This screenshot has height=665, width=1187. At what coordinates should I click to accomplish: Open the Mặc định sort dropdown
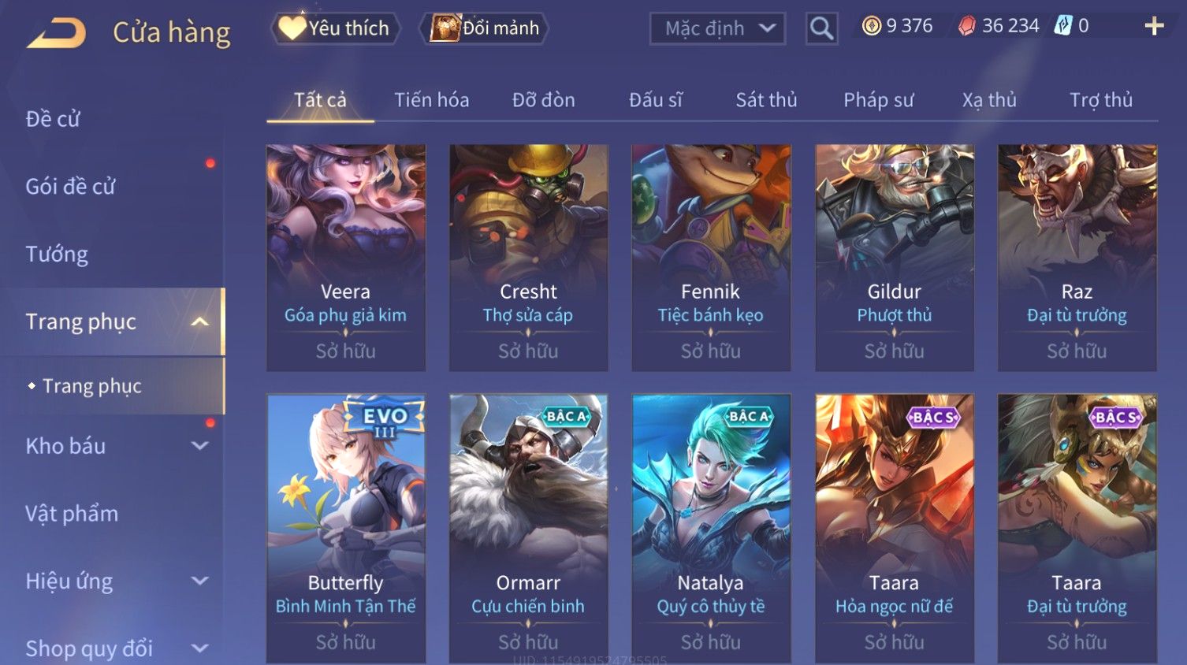(x=717, y=28)
